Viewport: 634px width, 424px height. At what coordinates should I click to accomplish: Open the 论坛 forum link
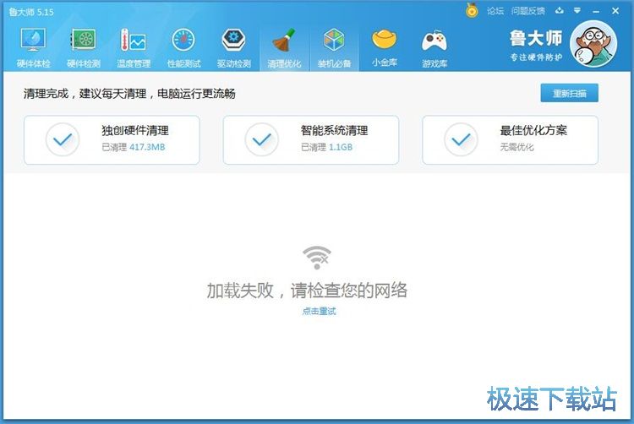coord(495,11)
